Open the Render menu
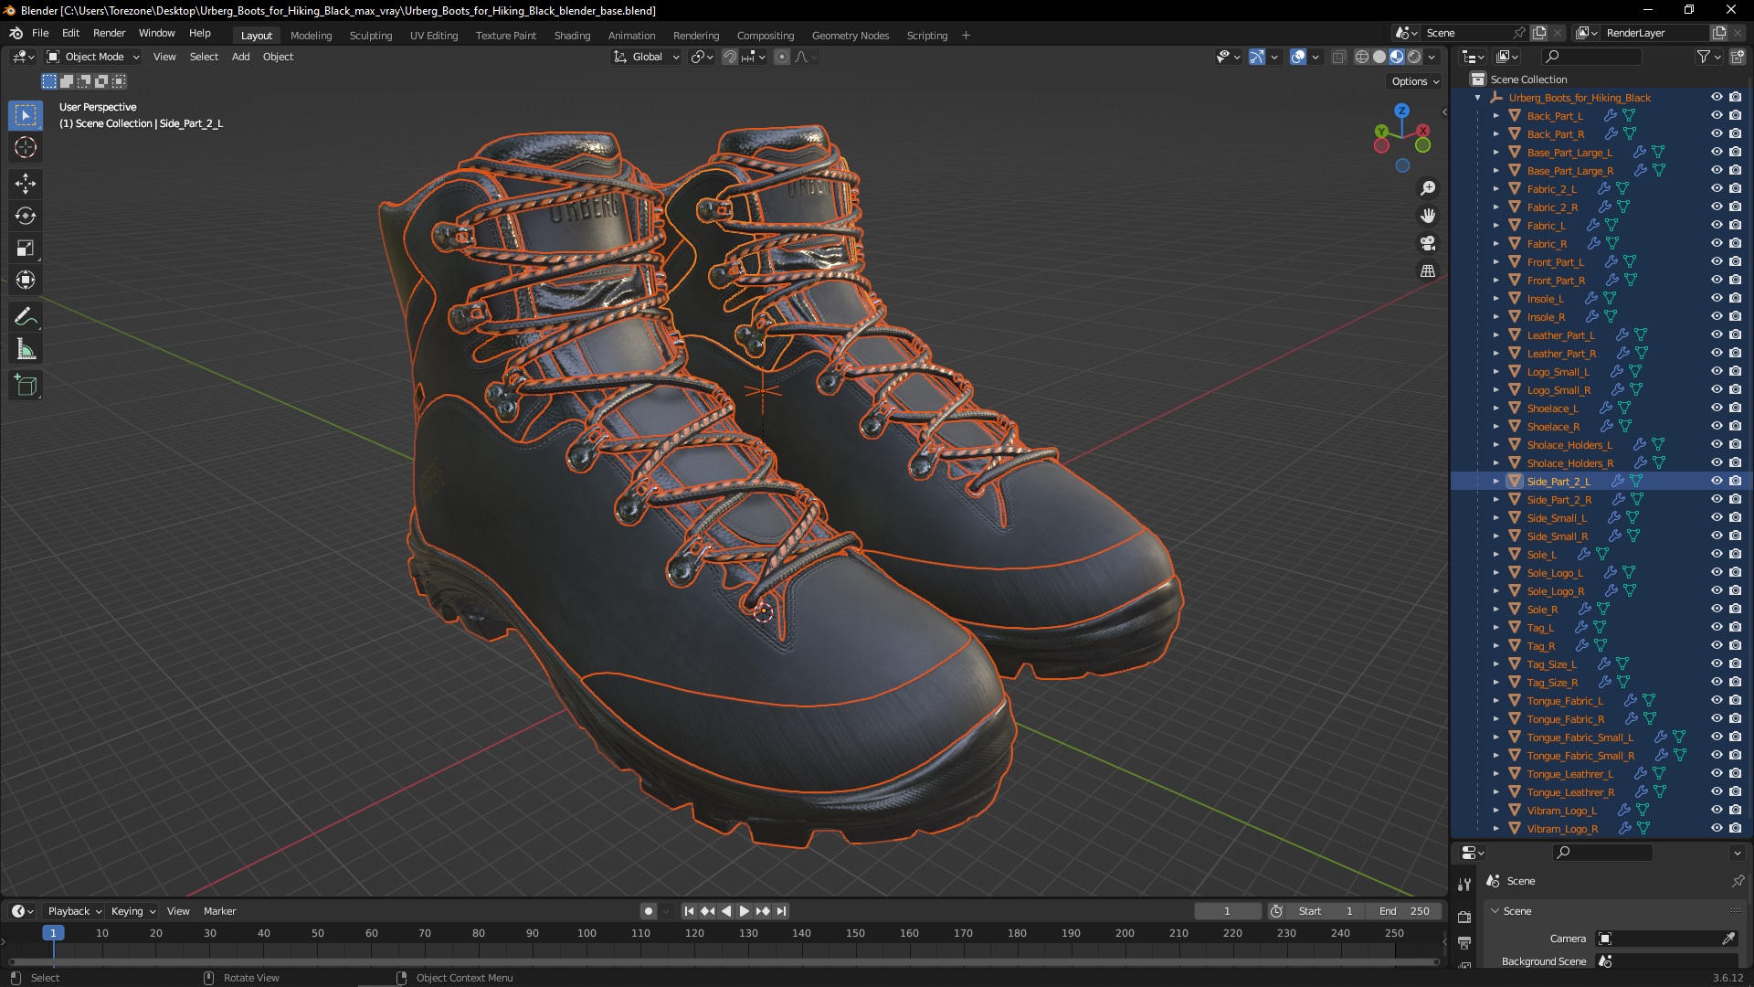 109,33
